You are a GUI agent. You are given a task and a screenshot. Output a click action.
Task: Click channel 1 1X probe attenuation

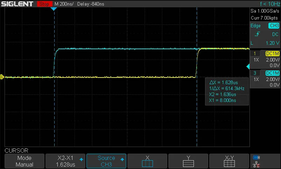coord(256,60)
